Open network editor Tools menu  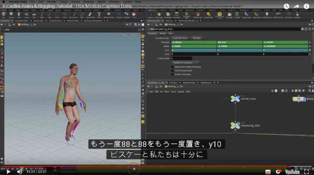[173, 92]
